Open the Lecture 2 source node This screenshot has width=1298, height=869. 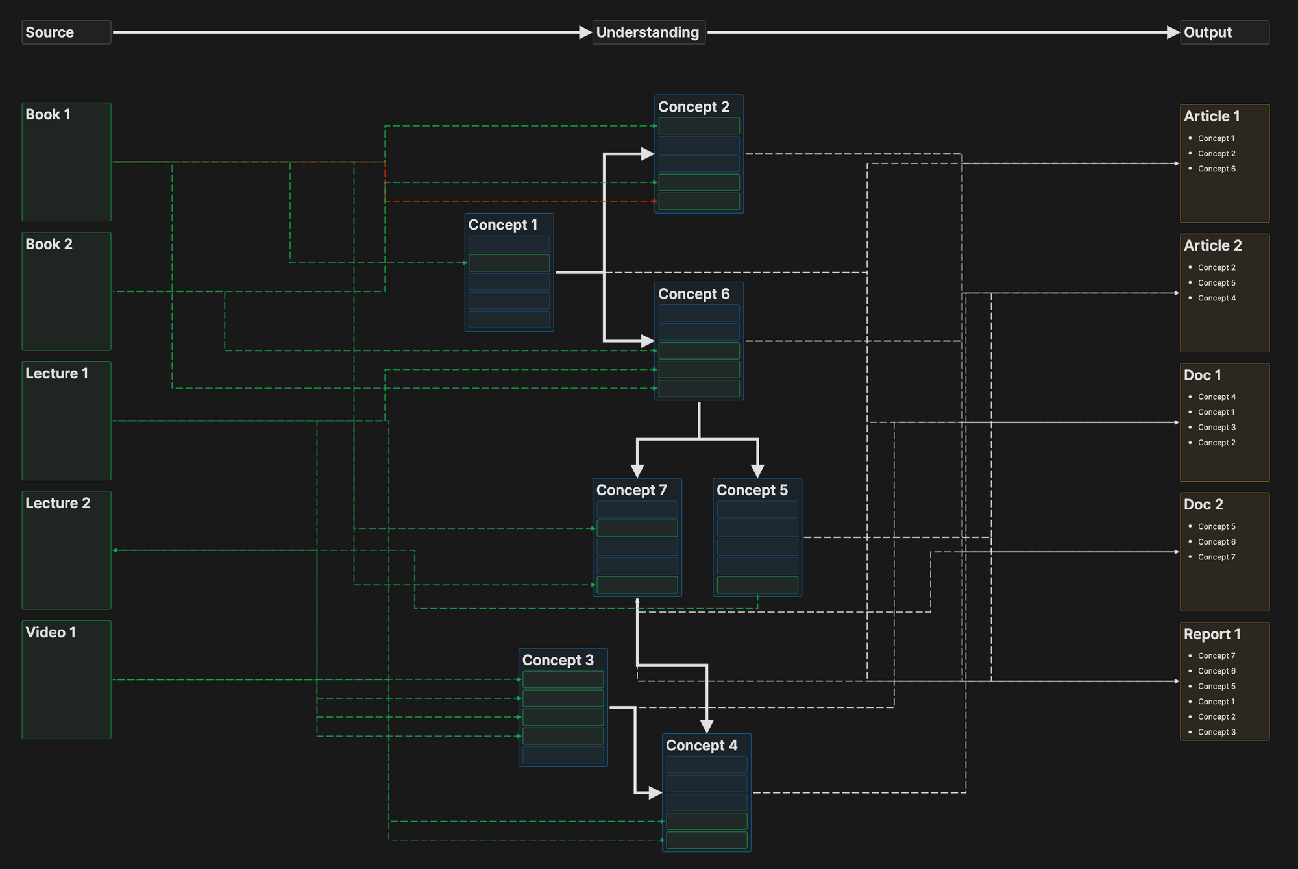point(66,550)
